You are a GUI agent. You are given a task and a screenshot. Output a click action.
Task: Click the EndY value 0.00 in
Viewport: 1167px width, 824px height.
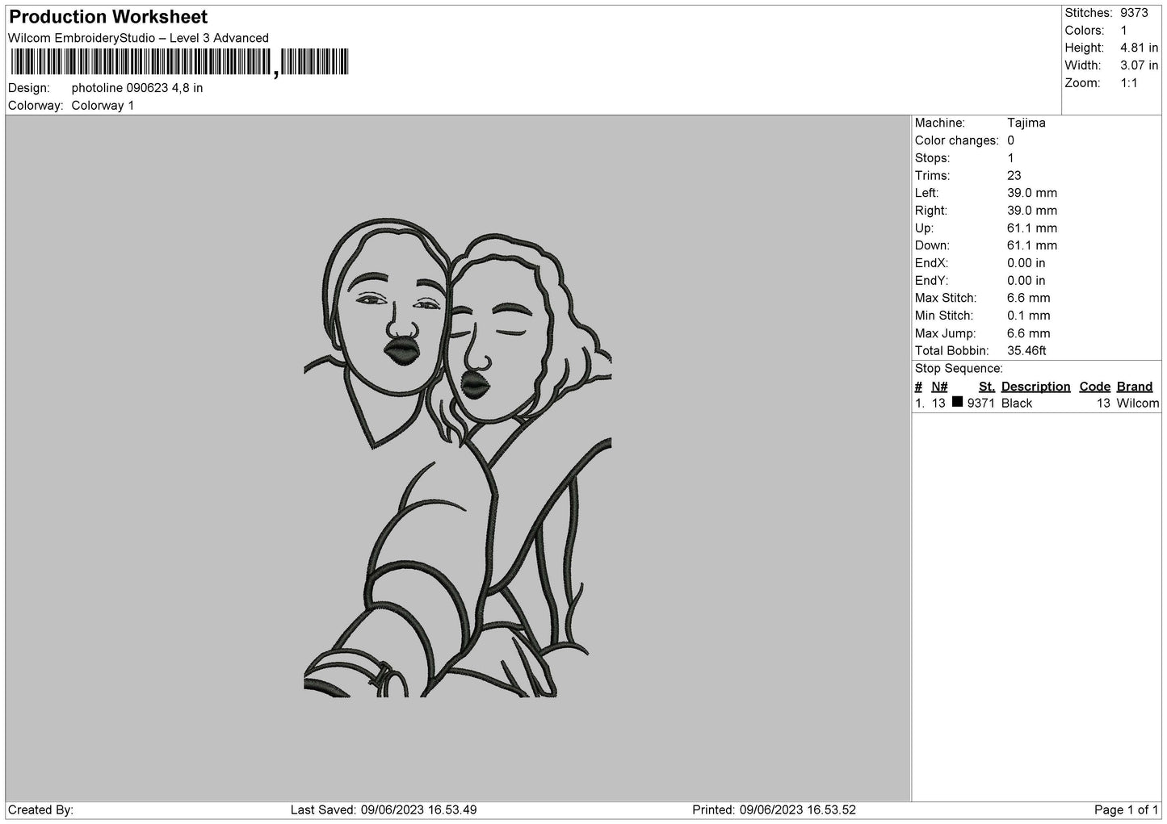point(1026,281)
